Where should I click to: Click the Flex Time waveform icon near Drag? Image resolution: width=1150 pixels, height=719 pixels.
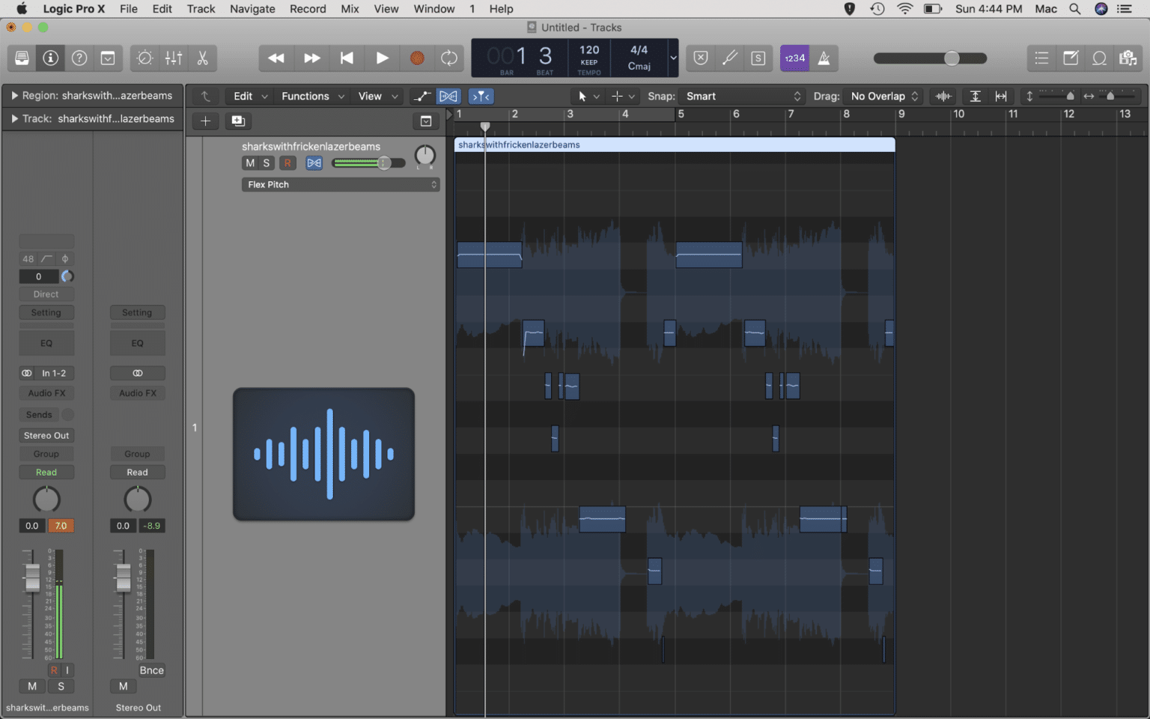tap(943, 96)
